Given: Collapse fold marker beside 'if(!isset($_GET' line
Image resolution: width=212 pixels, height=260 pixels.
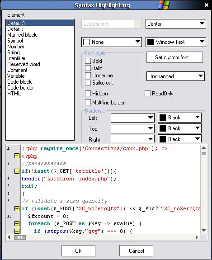Looking at the screenshot, I should tap(17, 171).
